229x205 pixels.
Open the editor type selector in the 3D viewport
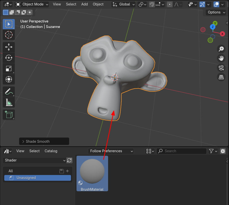(x=8, y=4)
